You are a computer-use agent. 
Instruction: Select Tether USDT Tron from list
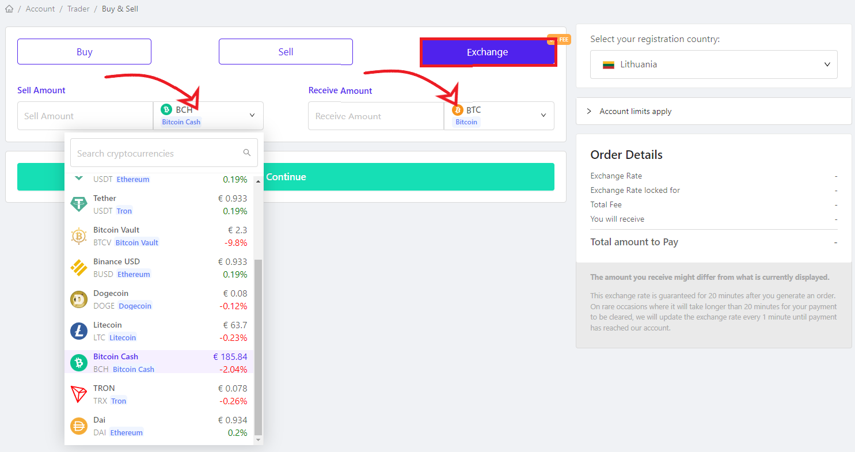159,204
